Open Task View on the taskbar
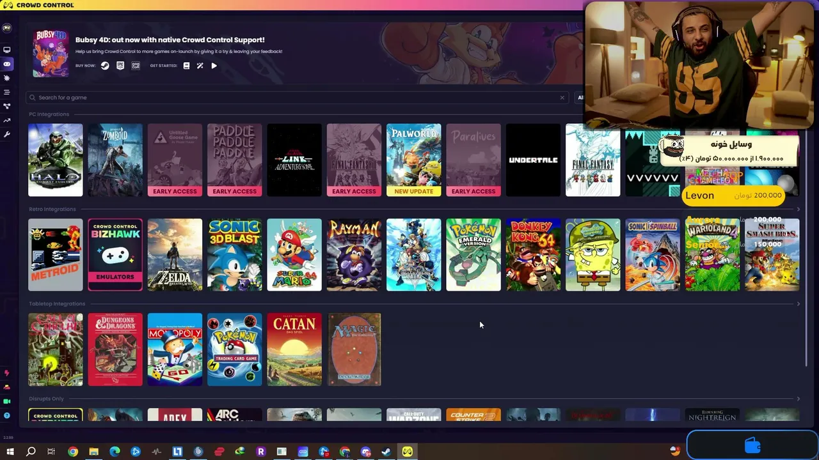Image resolution: width=819 pixels, height=460 pixels. point(51,452)
